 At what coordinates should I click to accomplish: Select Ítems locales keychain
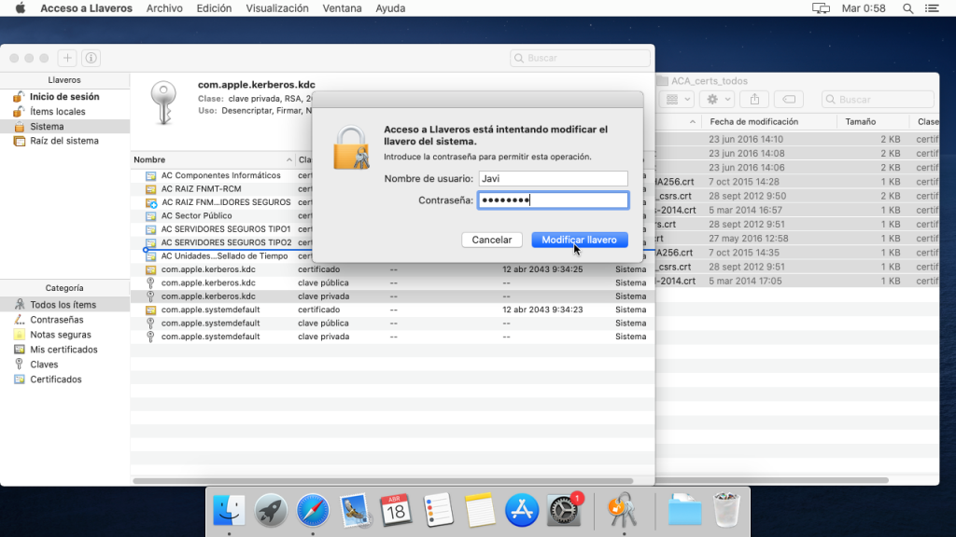(x=64, y=112)
